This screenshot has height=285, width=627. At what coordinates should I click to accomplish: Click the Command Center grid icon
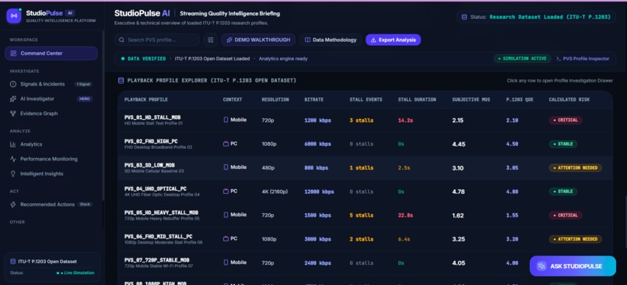tap(13, 53)
